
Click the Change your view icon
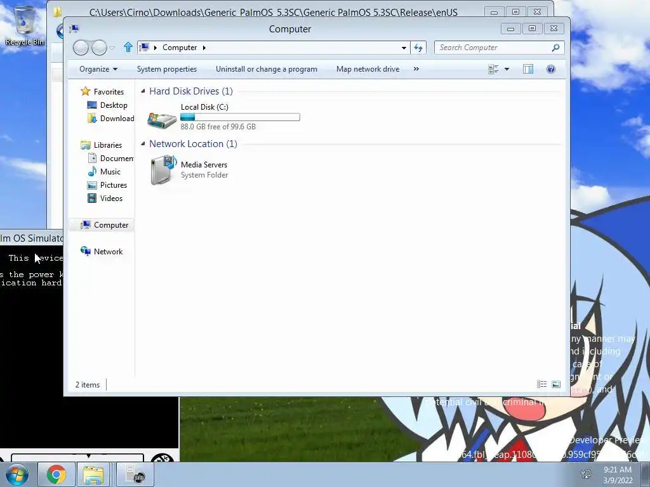click(493, 69)
